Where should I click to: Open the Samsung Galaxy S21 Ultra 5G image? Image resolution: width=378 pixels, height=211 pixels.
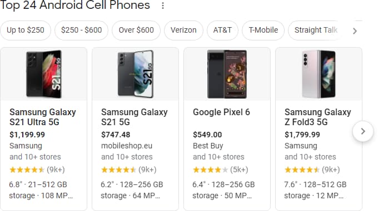[43, 74]
